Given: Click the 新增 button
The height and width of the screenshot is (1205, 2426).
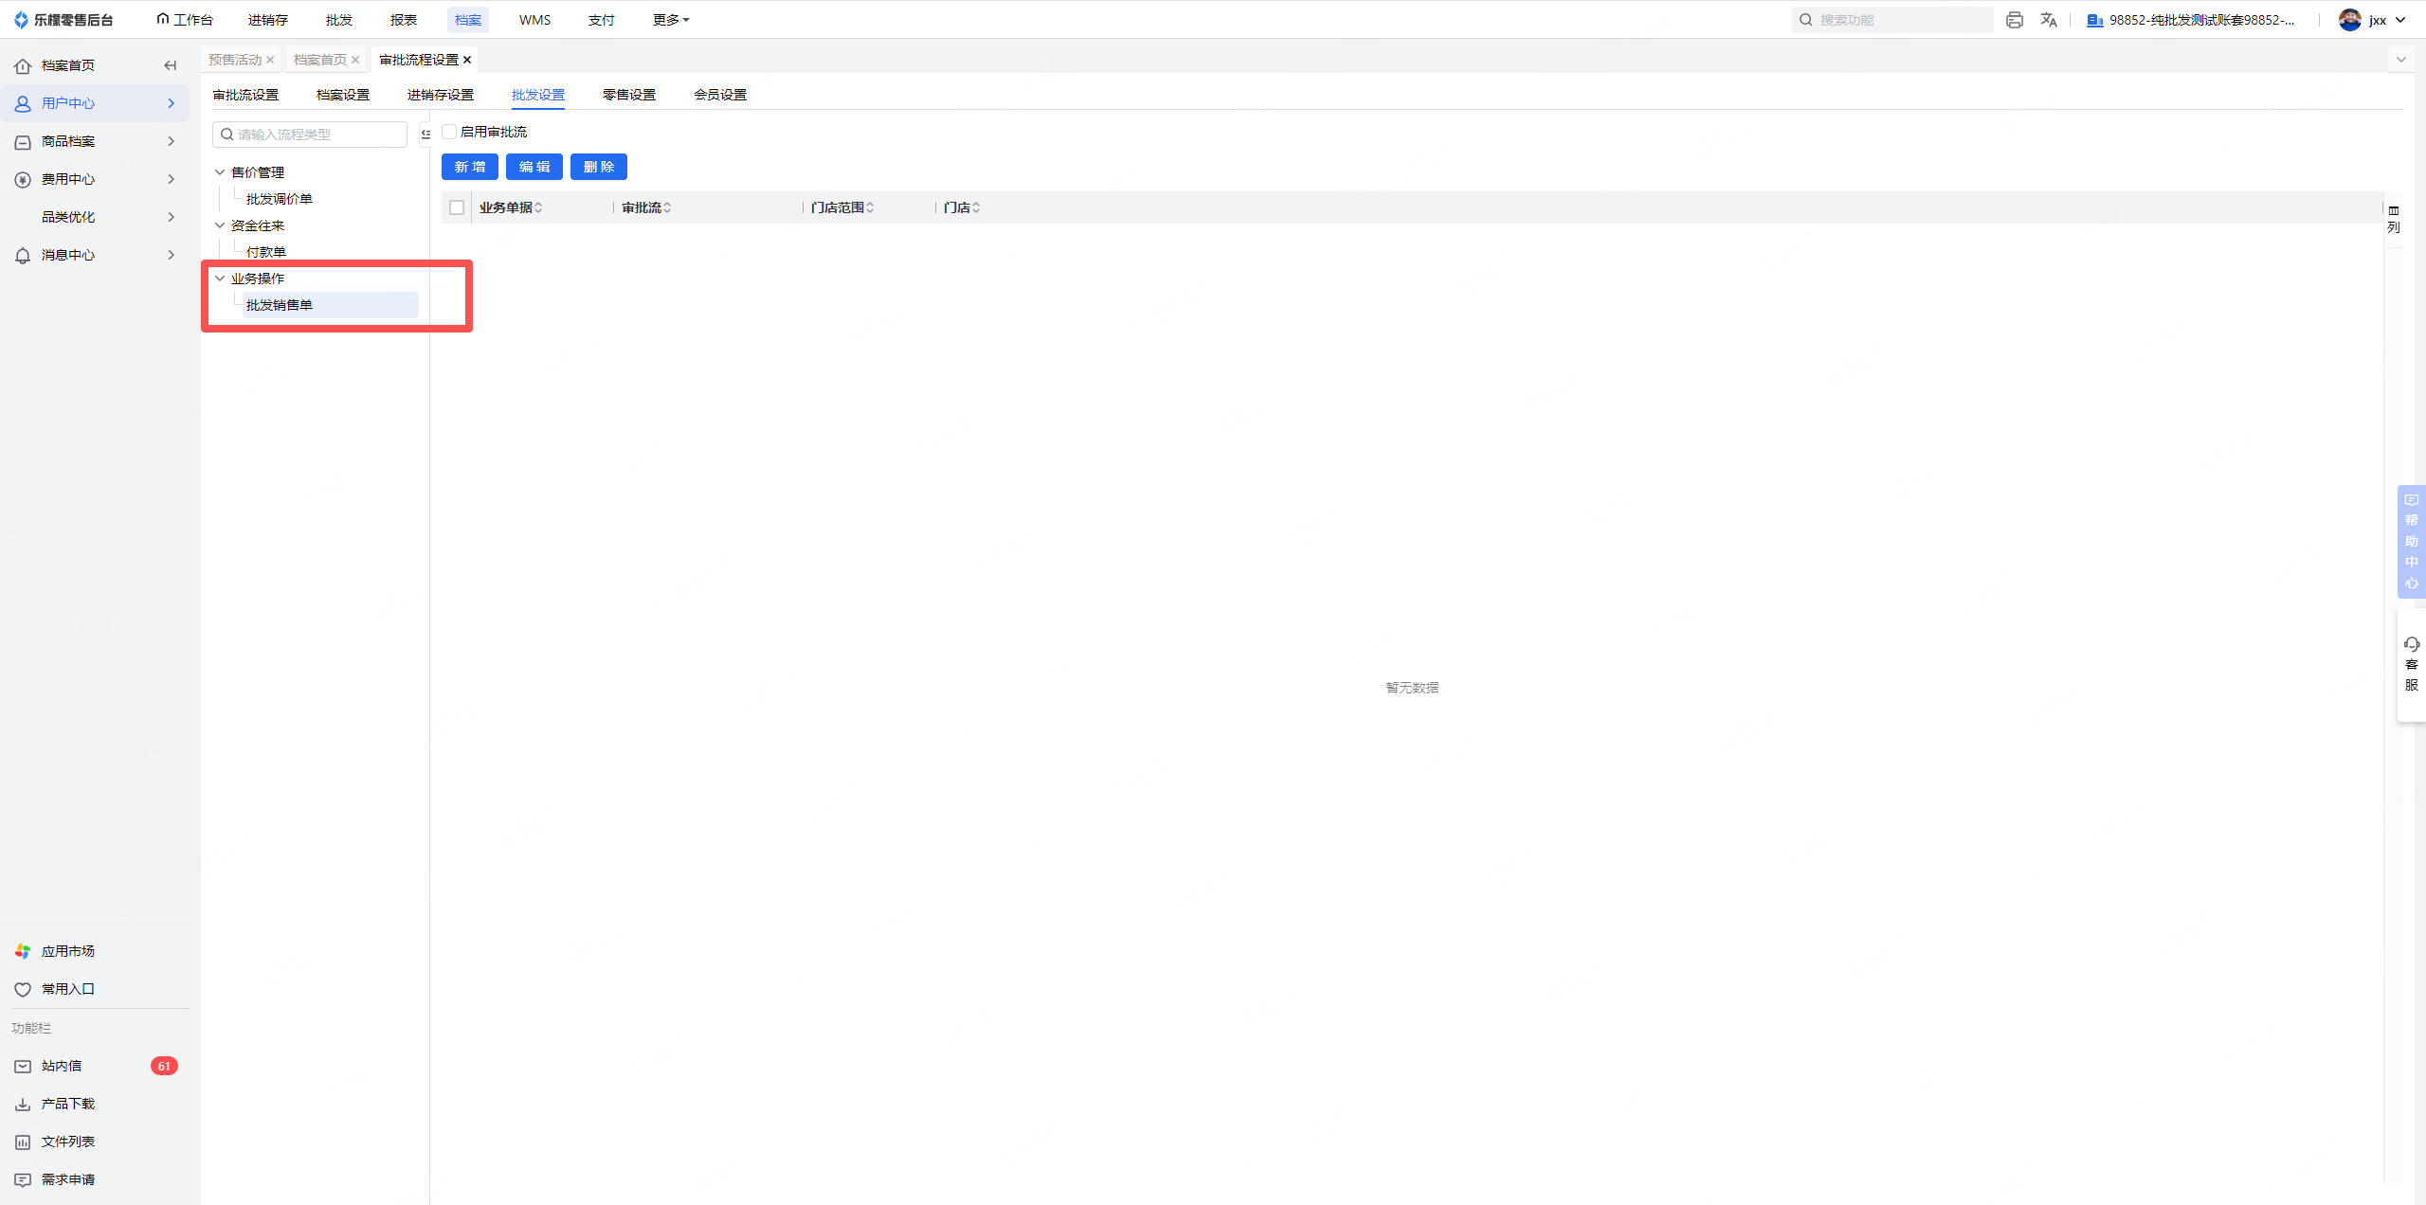Looking at the screenshot, I should (x=470, y=167).
